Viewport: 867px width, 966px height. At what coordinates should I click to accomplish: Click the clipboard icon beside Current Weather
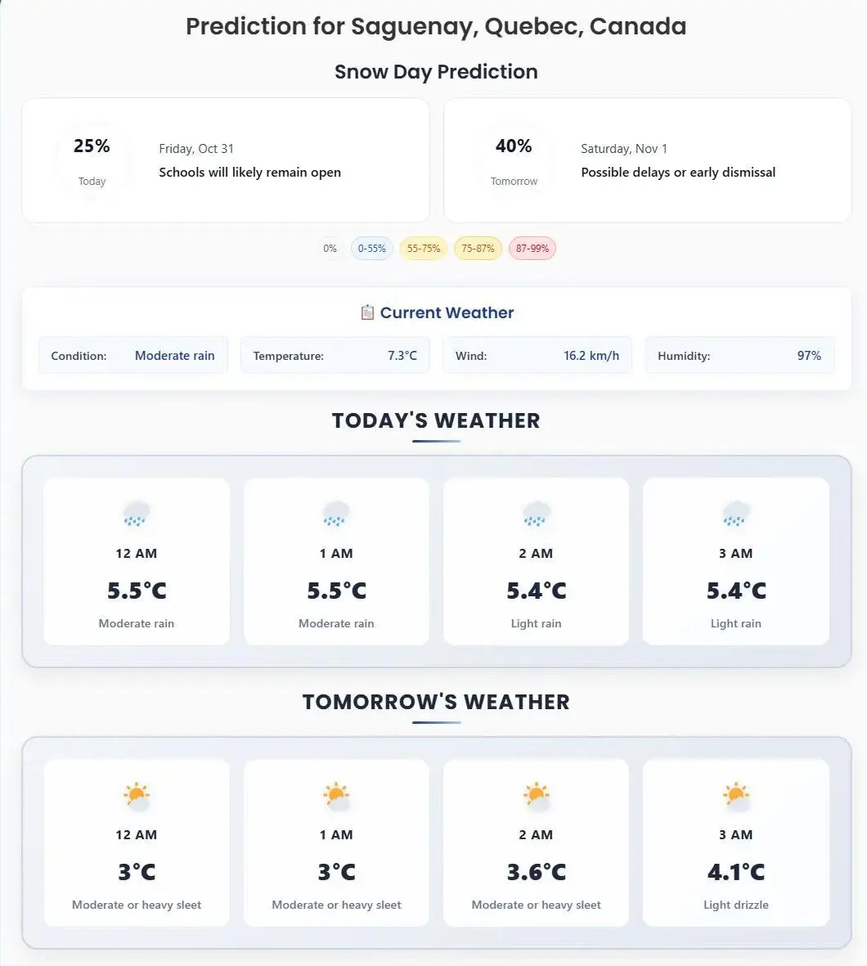coord(367,312)
